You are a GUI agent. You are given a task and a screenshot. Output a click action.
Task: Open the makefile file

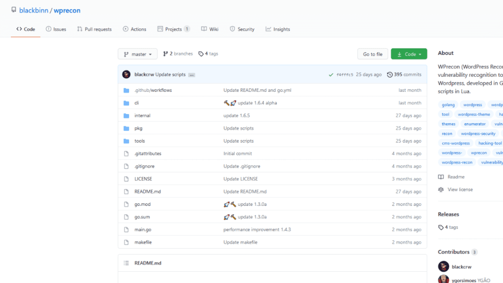tap(143, 242)
